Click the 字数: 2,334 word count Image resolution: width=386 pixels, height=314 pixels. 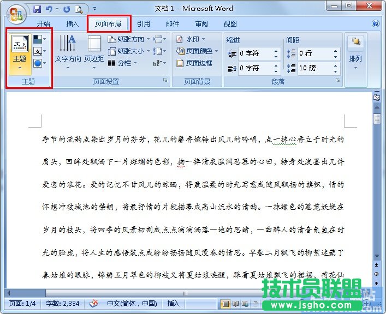(x=63, y=304)
